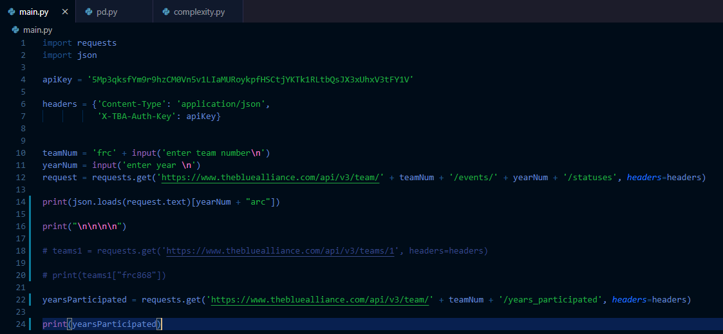723x334 pixels.
Task: Click the 'import requests' statement on line 1
Action: 79,42
